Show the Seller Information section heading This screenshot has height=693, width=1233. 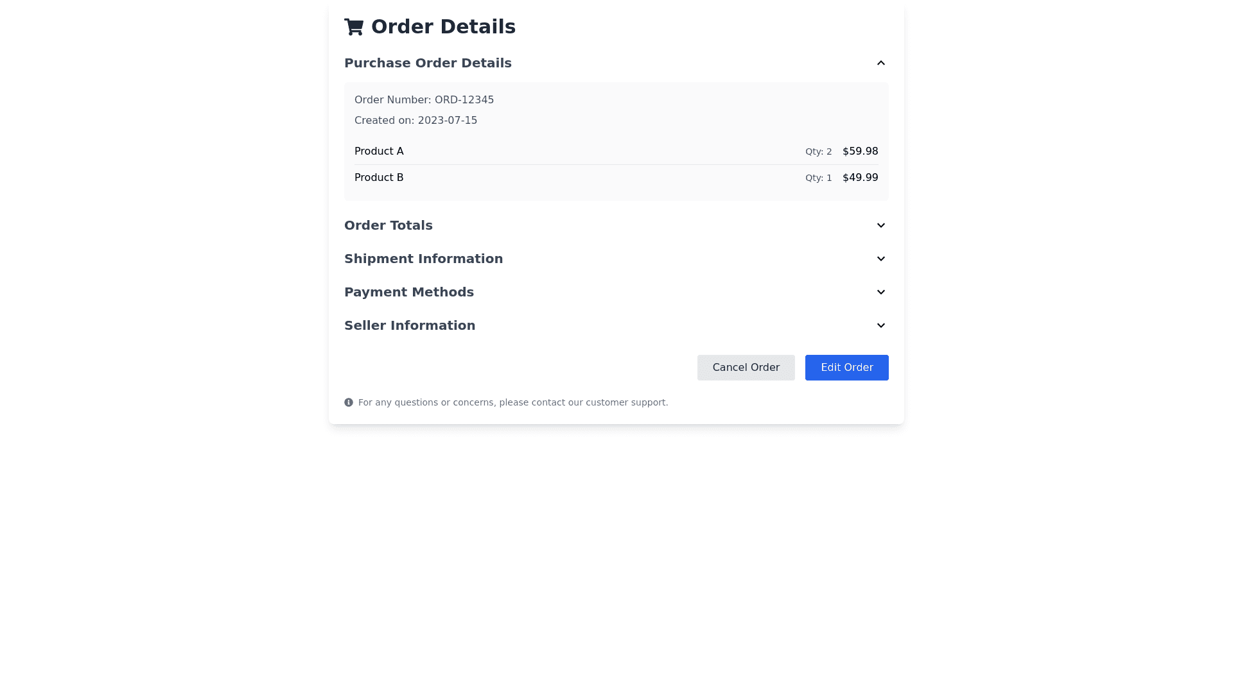pos(410,325)
